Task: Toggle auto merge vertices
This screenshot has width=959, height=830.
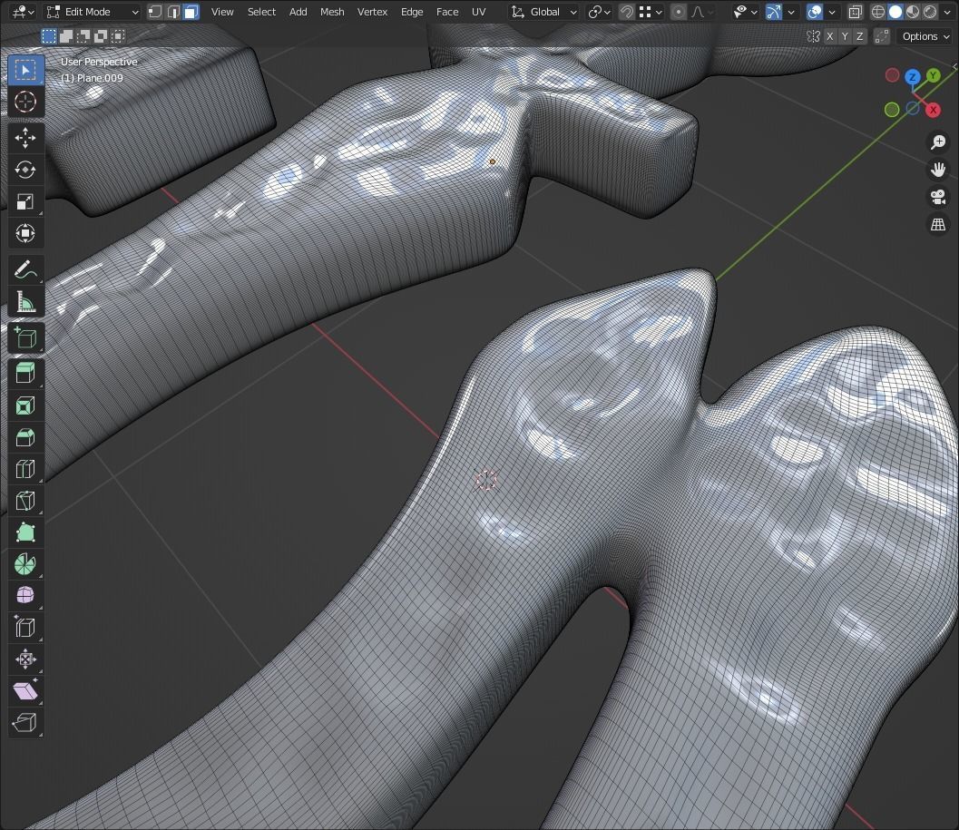Action: (x=881, y=36)
